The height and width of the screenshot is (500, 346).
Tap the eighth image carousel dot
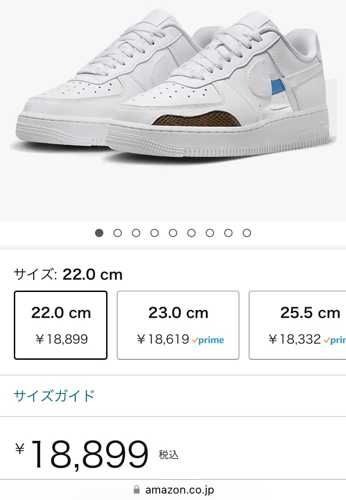click(x=228, y=233)
